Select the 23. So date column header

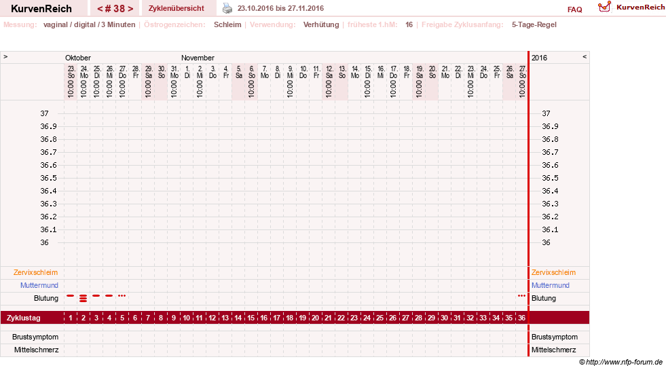pos(71,81)
